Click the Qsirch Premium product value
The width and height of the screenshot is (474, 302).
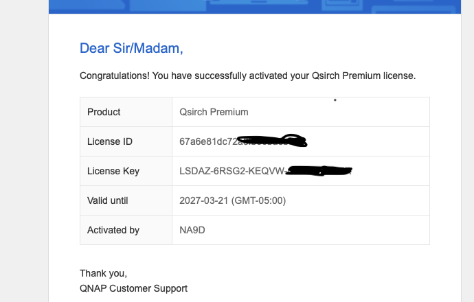[214, 112]
